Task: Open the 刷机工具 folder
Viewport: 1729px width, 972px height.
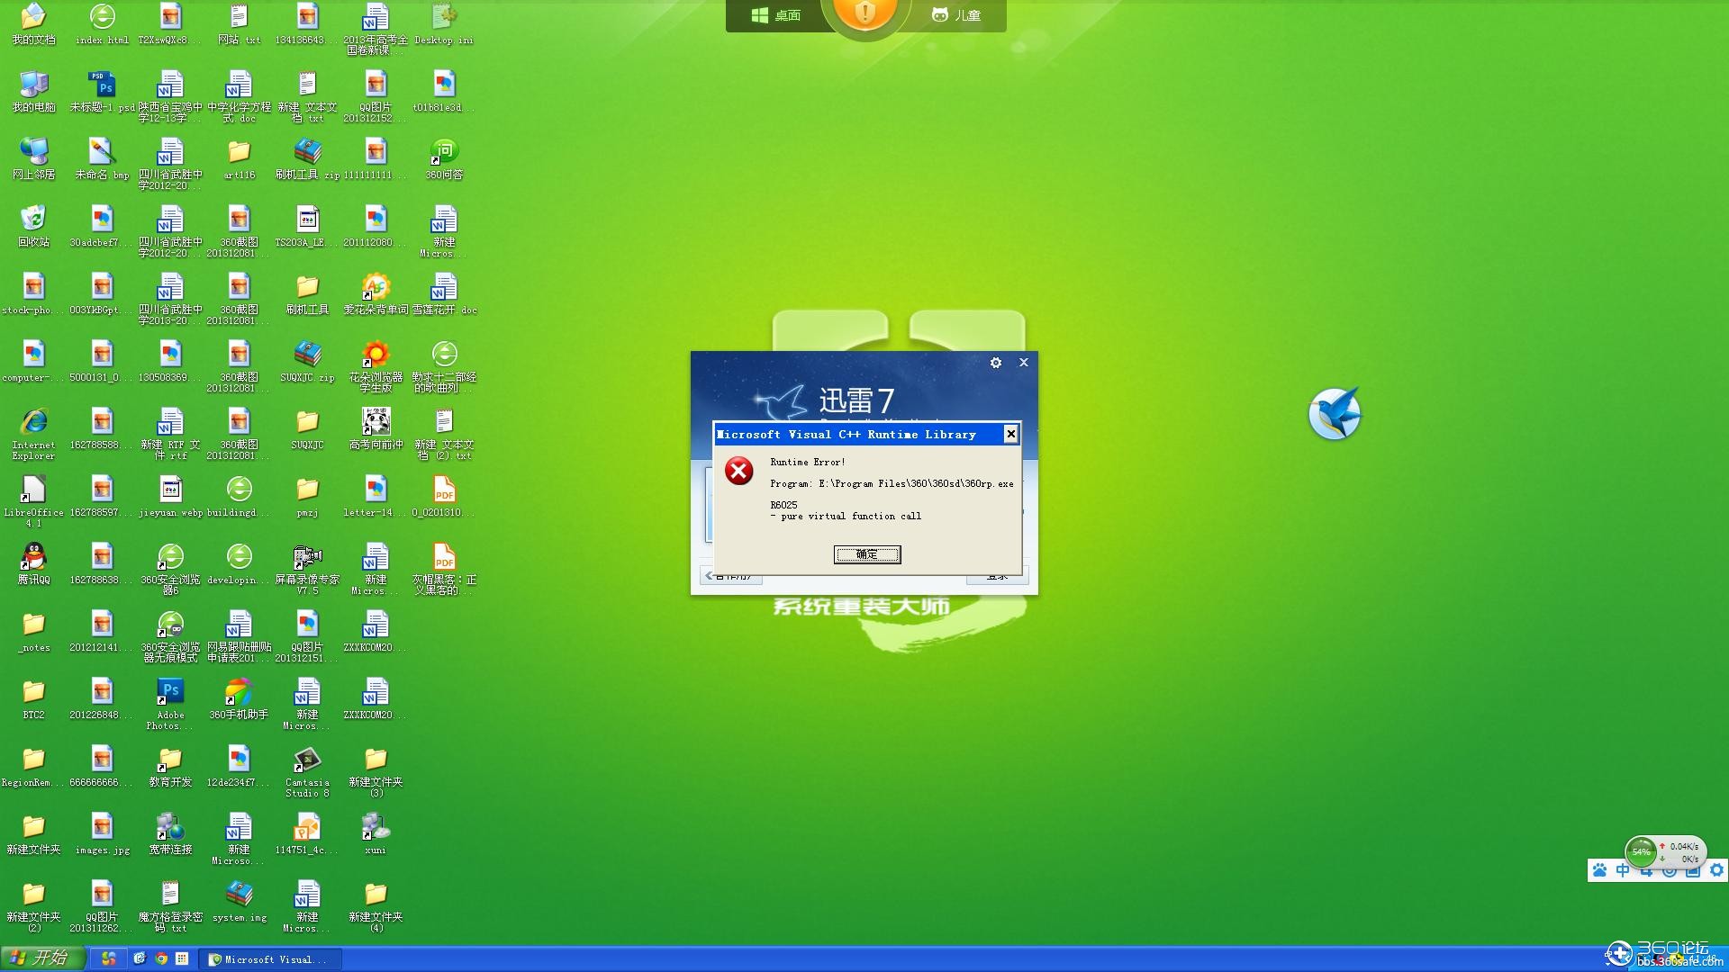Action: (307, 294)
